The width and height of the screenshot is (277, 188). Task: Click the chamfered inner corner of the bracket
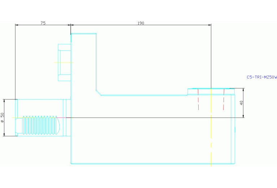98,92
